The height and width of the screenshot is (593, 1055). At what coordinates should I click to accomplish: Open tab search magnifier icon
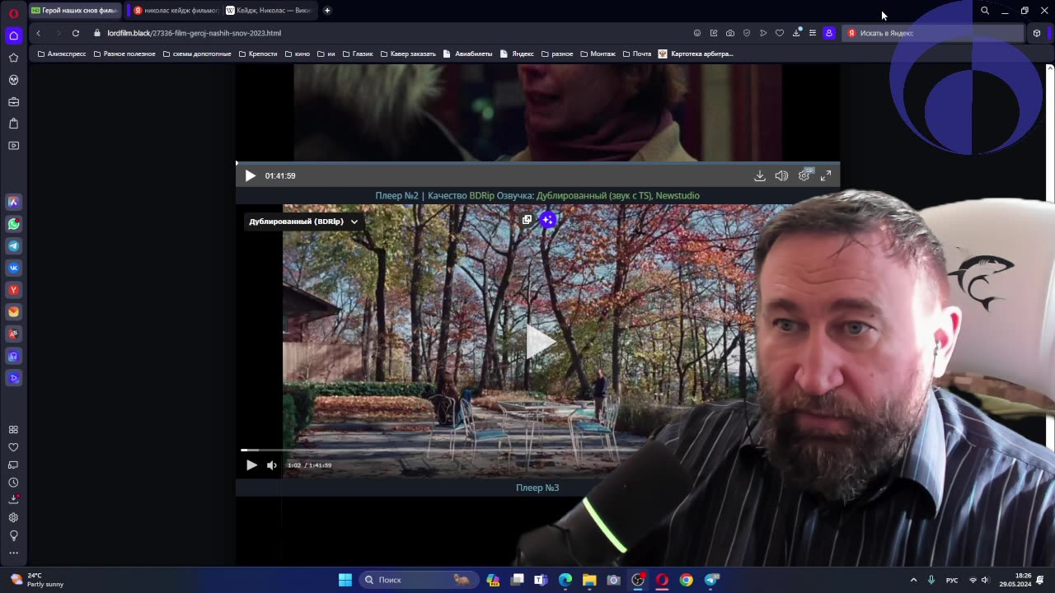pyautogui.click(x=985, y=11)
